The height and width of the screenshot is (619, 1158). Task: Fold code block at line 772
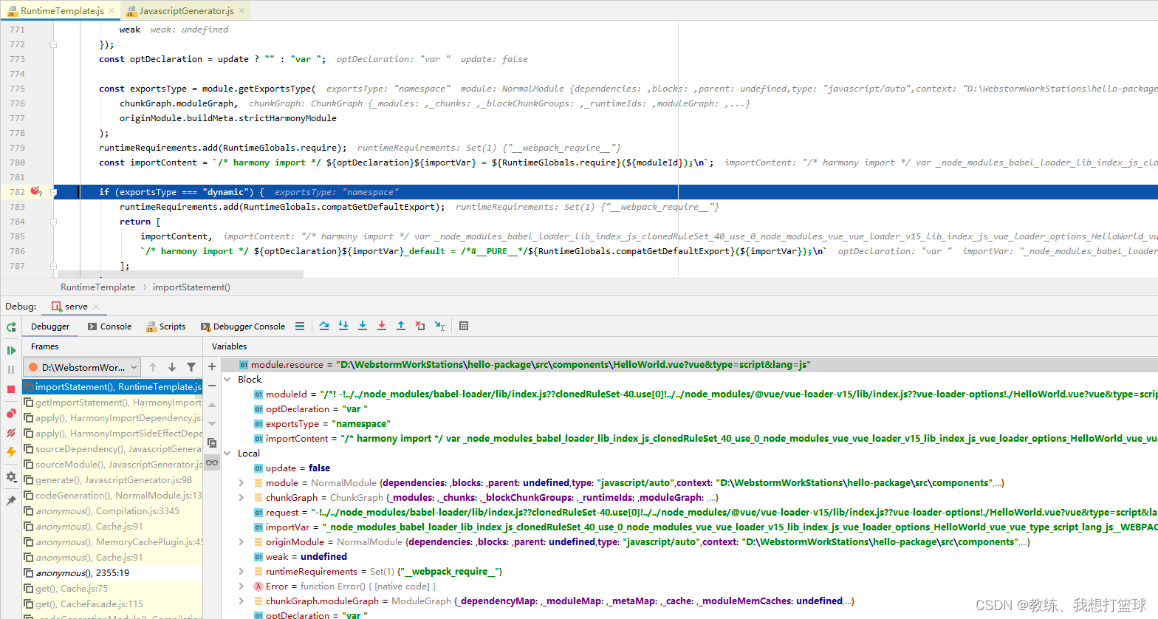[x=53, y=44]
